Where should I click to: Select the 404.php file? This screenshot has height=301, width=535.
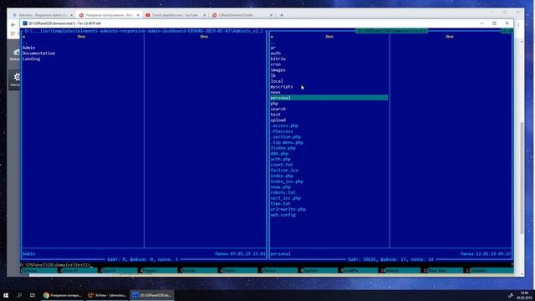point(279,154)
